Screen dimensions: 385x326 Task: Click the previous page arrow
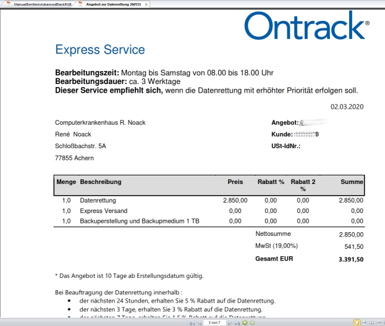tap(199, 322)
